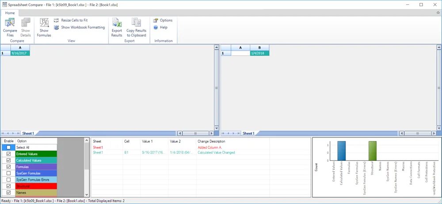442x204 pixels.
Task: Click left pane vertical scroll up arrow
Action: tap(217, 47)
